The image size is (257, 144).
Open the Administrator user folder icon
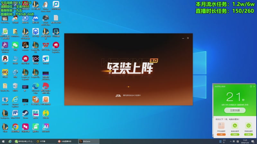[15, 33]
